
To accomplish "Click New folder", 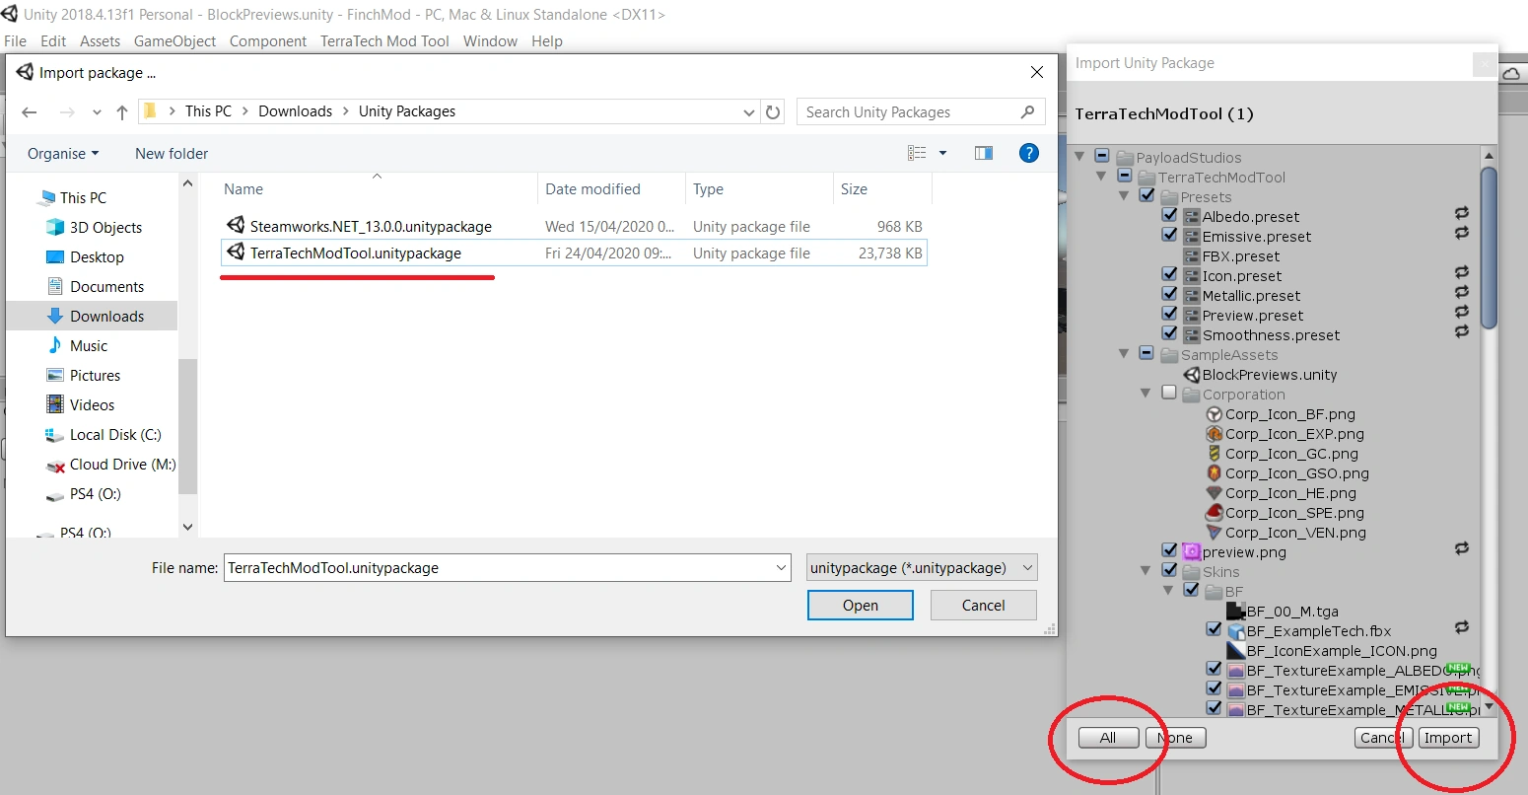I will pyautogui.click(x=172, y=154).
